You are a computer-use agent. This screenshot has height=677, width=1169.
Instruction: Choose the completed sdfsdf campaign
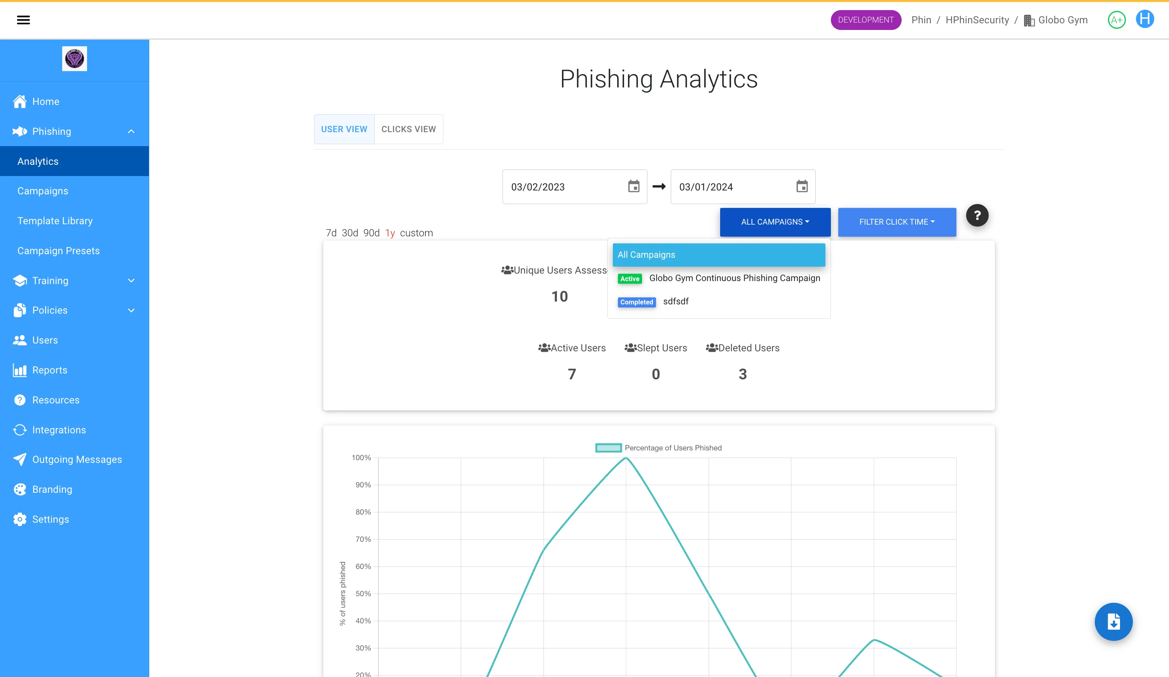point(719,302)
